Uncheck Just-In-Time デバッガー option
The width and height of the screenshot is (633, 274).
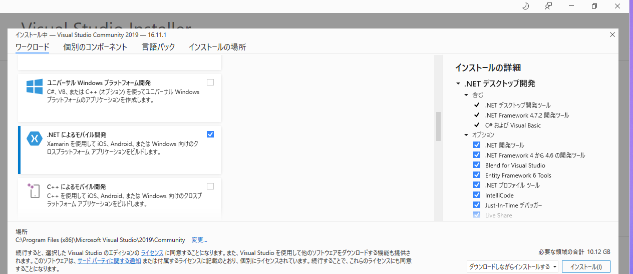[x=477, y=205]
